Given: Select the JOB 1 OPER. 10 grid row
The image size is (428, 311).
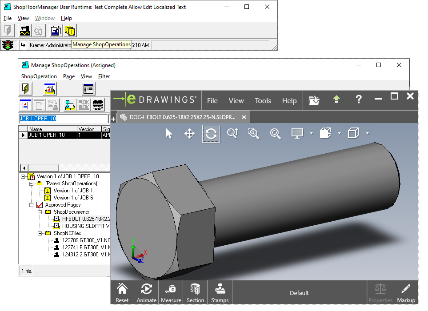Looking at the screenshot, I should [x=64, y=135].
